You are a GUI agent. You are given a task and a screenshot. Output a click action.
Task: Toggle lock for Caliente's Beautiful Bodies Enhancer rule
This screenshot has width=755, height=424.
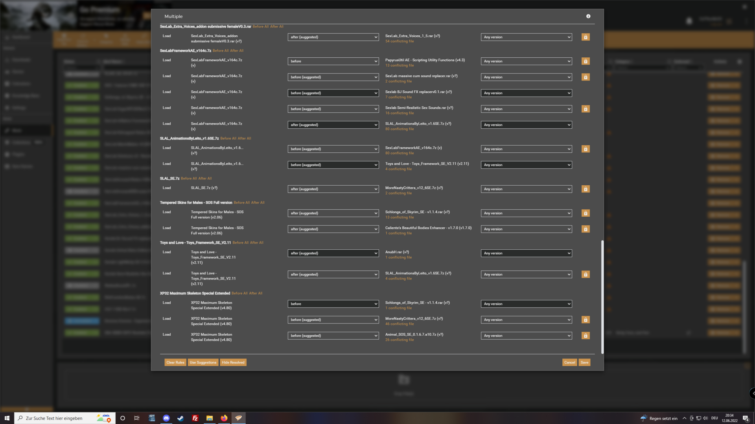pos(586,229)
